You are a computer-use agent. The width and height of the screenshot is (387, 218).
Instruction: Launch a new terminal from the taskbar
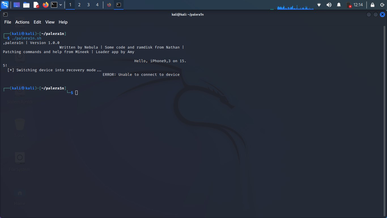[54, 5]
